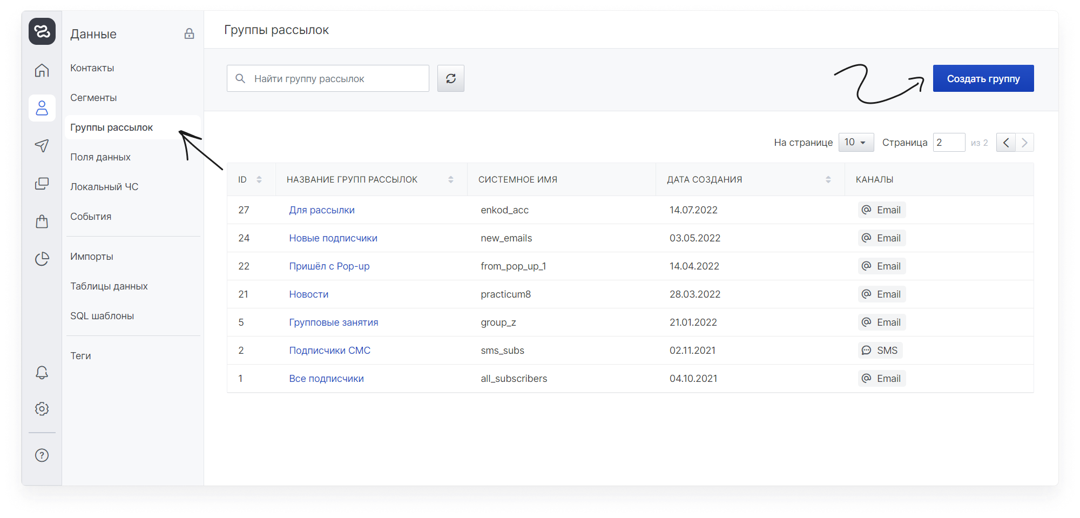This screenshot has width=1080, height=518.
Task: Focus the Найти группу рассылок search field
Action: [x=328, y=78]
